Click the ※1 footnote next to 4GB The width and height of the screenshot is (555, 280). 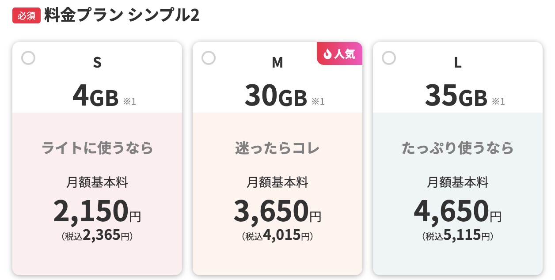tap(130, 101)
